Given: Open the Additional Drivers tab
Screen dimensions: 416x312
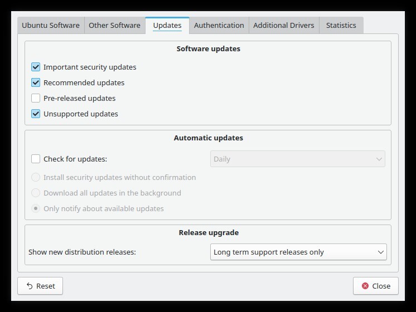Looking at the screenshot, I should click(284, 26).
